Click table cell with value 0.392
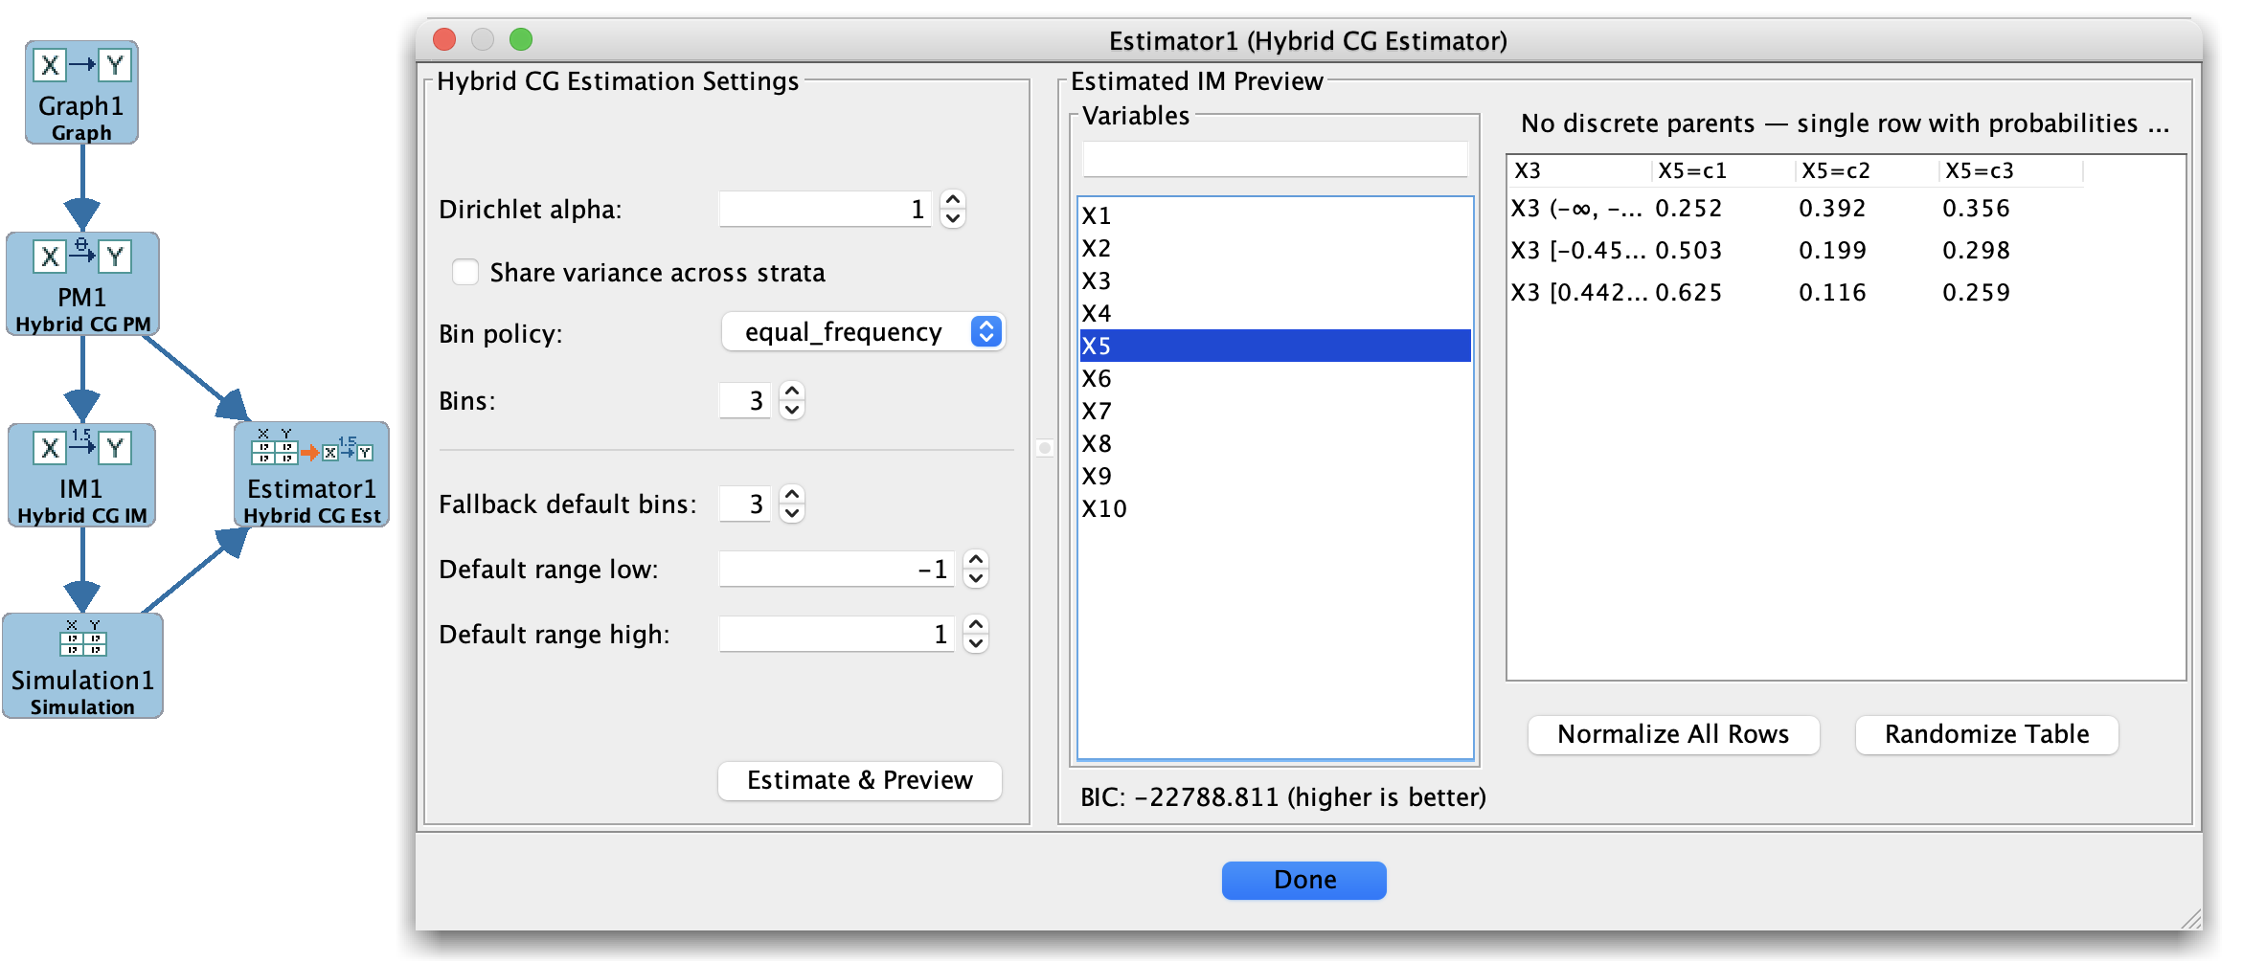 [1868, 209]
